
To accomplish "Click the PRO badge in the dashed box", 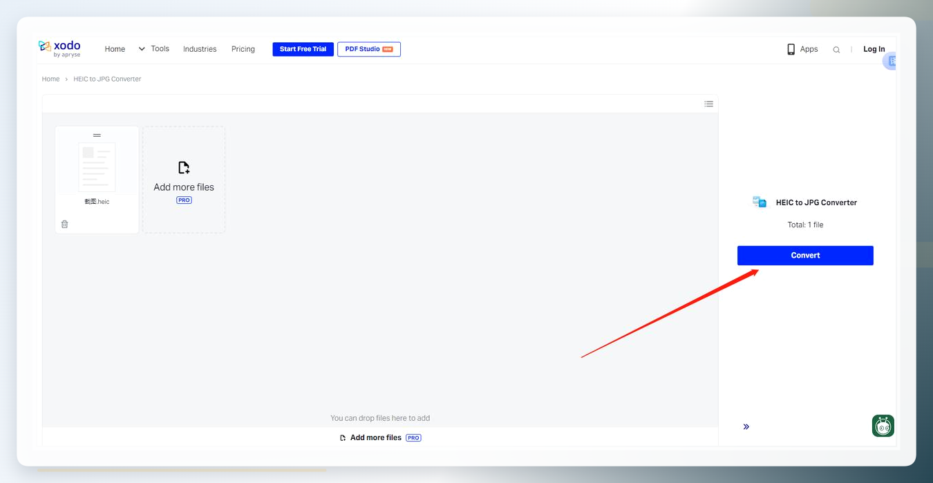I will 184,200.
